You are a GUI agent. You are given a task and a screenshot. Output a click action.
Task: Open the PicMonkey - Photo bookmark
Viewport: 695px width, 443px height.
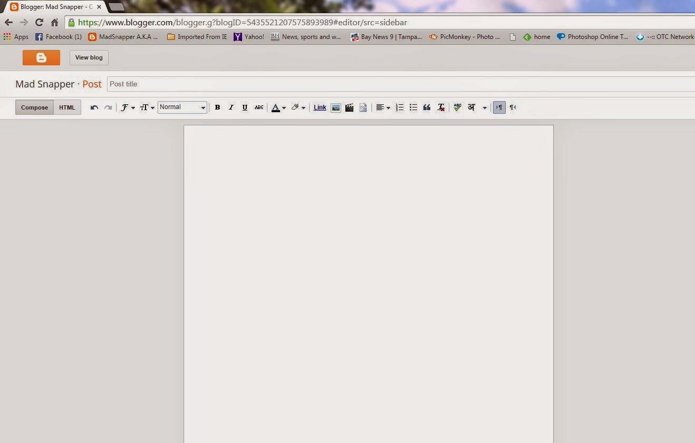(x=464, y=37)
